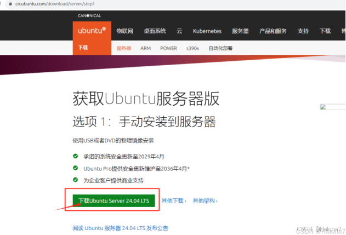
Task: Select the 自动化部署 sub-navigation tab
Action: (x=220, y=48)
